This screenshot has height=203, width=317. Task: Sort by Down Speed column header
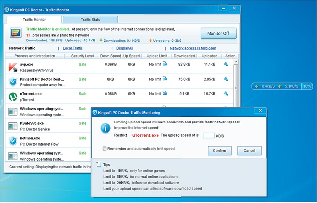(110, 56)
